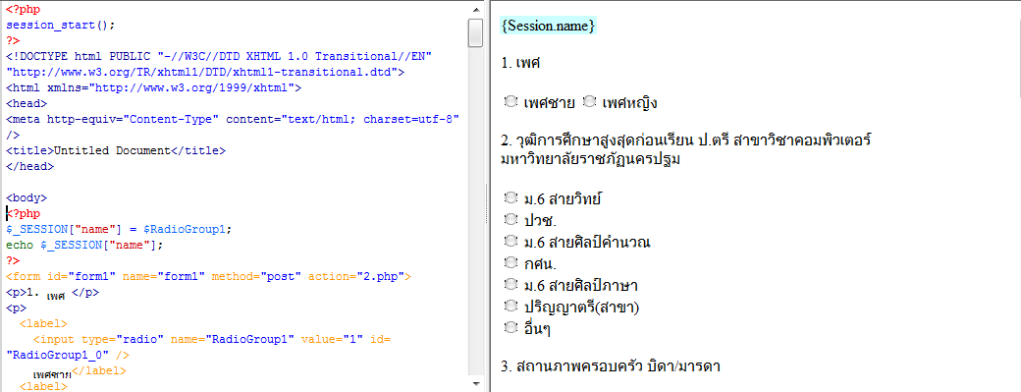Click the first <?php tag at top
Viewport: 1021px width, 392px height.
[x=23, y=9]
